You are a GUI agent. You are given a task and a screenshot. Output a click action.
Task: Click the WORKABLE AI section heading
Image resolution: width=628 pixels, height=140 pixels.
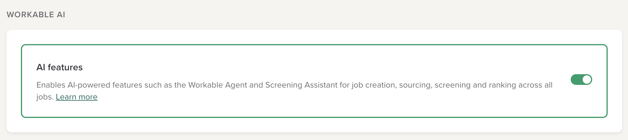(x=36, y=15)
